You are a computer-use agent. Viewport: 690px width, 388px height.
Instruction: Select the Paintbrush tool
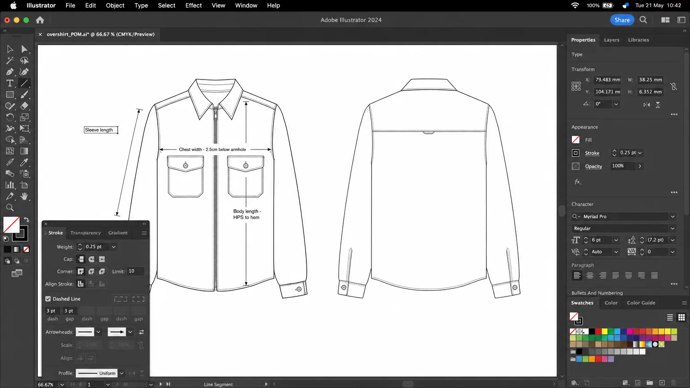24,95
